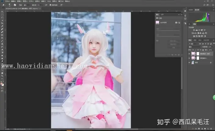Open the Actions panel play icon
Viewport: 215px width, 131px height.
(185, 11)
